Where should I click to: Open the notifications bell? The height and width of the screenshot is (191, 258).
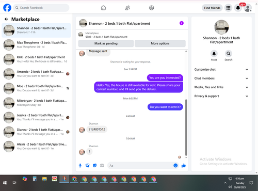[x=238, y=8]
